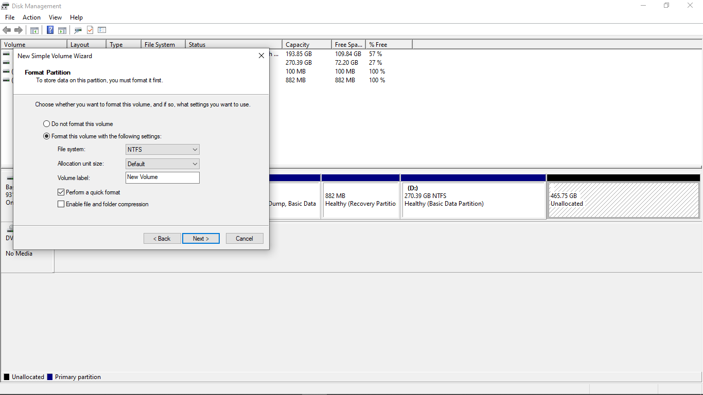Click the 'Format Partition' wizard heading
The height and width of the screenshot is (395, 703).
tap(47, 73)
